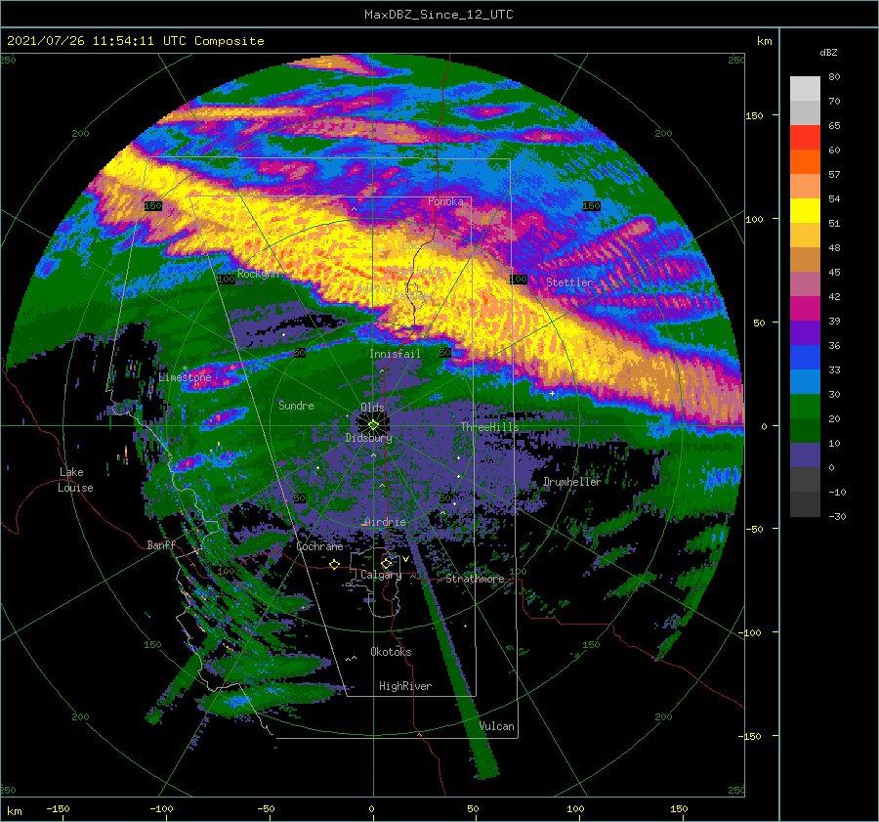
Task: Click the Stettler town label
Action: point(569,282)
